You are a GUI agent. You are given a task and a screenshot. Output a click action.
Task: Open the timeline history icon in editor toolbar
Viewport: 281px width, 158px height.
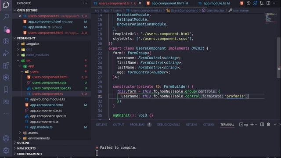pyautogui.click(x=249, y=3)
